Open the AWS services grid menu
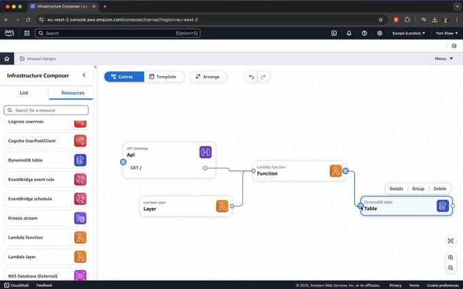The height and width of the screenshot is (289, 463). pos(27,33)
